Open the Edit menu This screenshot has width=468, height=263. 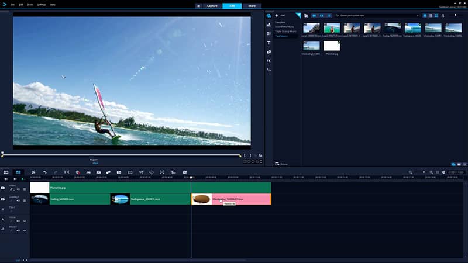pyautogui.click(x=21, y=5)
